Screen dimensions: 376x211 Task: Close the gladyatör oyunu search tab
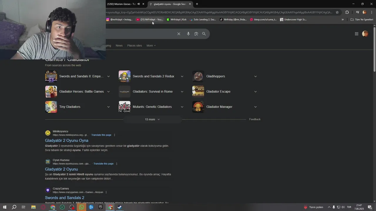190,4
